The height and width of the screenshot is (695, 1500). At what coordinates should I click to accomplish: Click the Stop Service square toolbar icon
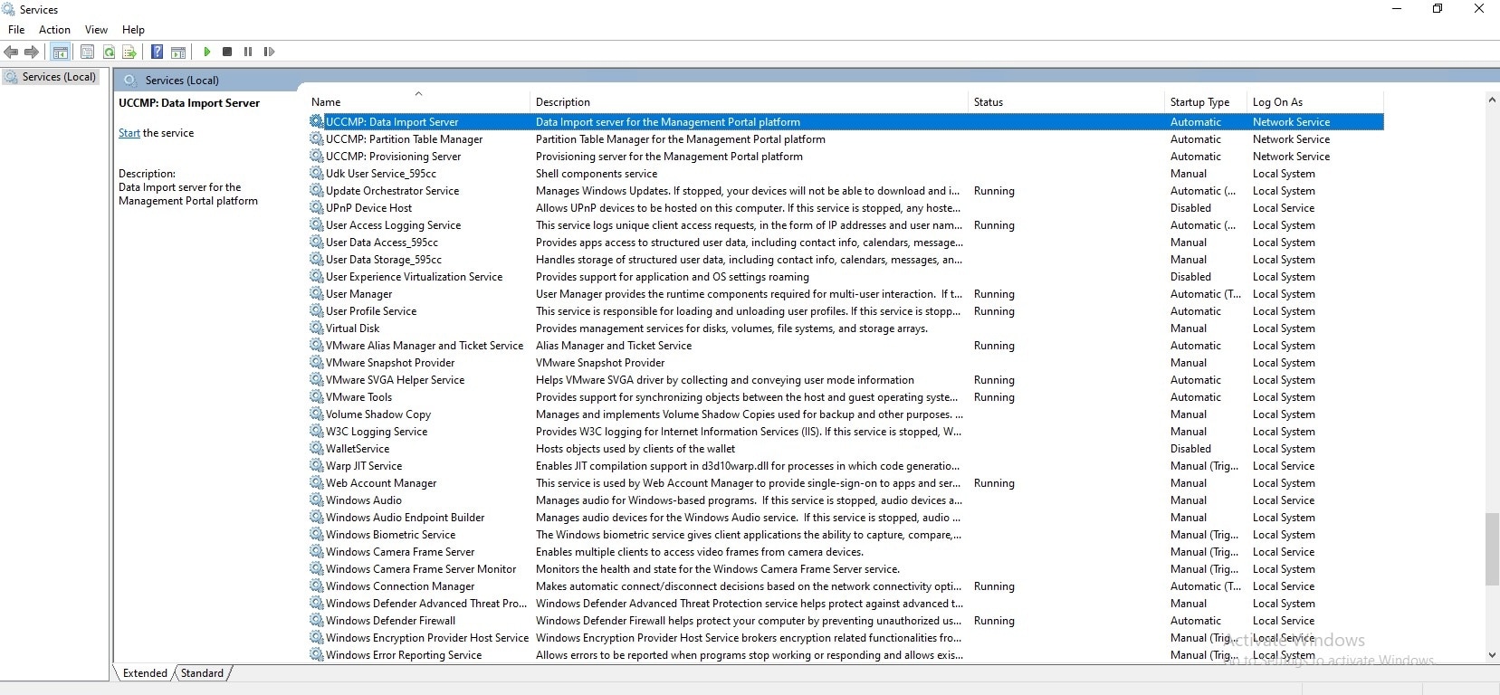pyautogui.click(x=227, y=52)
